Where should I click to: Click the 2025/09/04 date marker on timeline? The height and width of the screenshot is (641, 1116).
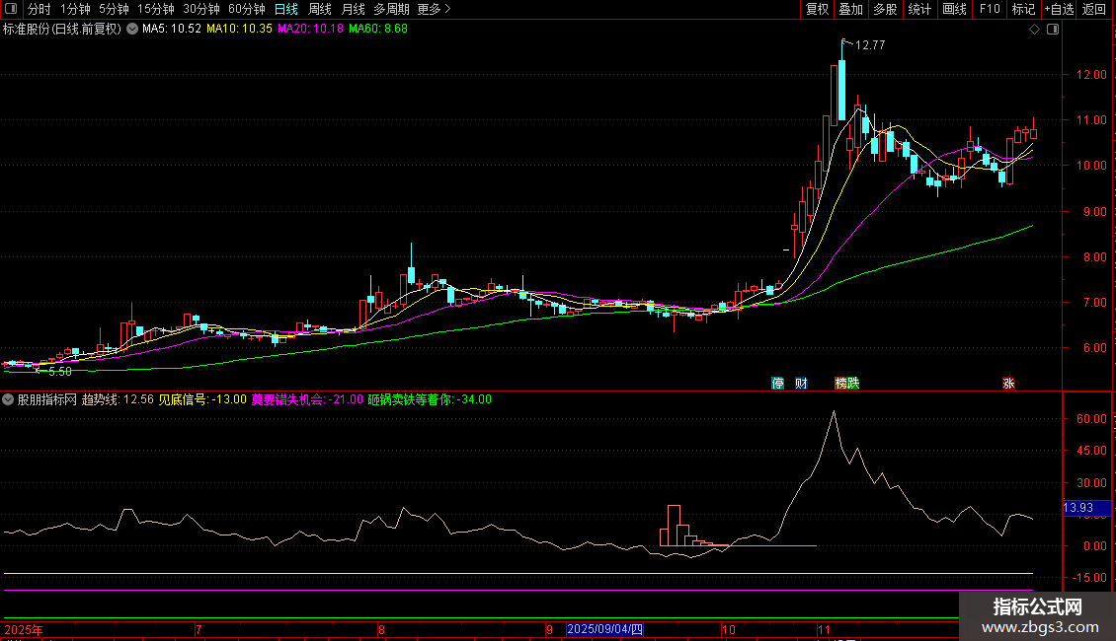click(605, 629)
